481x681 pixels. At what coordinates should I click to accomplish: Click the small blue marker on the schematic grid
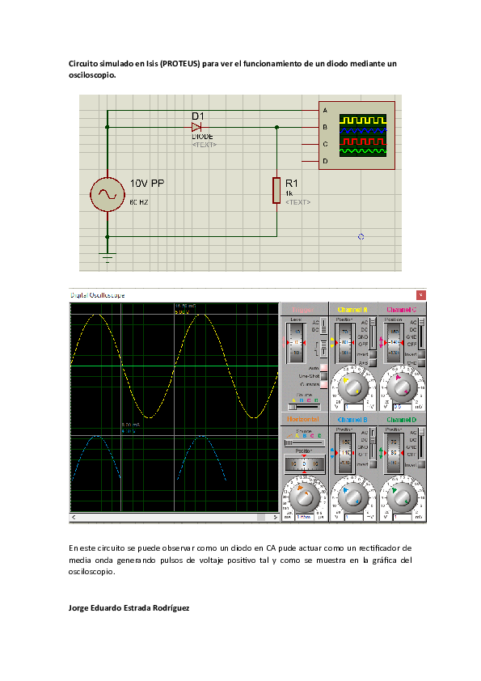tap(361, 237)
